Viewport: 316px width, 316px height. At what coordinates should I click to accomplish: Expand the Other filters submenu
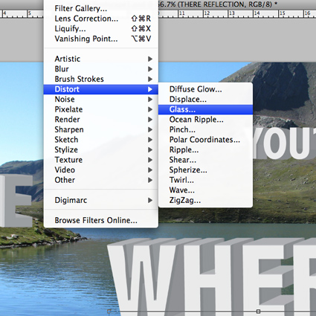pyautogui.click(x=101, y=180)
